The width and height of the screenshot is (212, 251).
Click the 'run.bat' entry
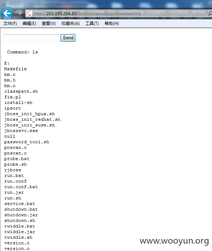pos(14,176)
